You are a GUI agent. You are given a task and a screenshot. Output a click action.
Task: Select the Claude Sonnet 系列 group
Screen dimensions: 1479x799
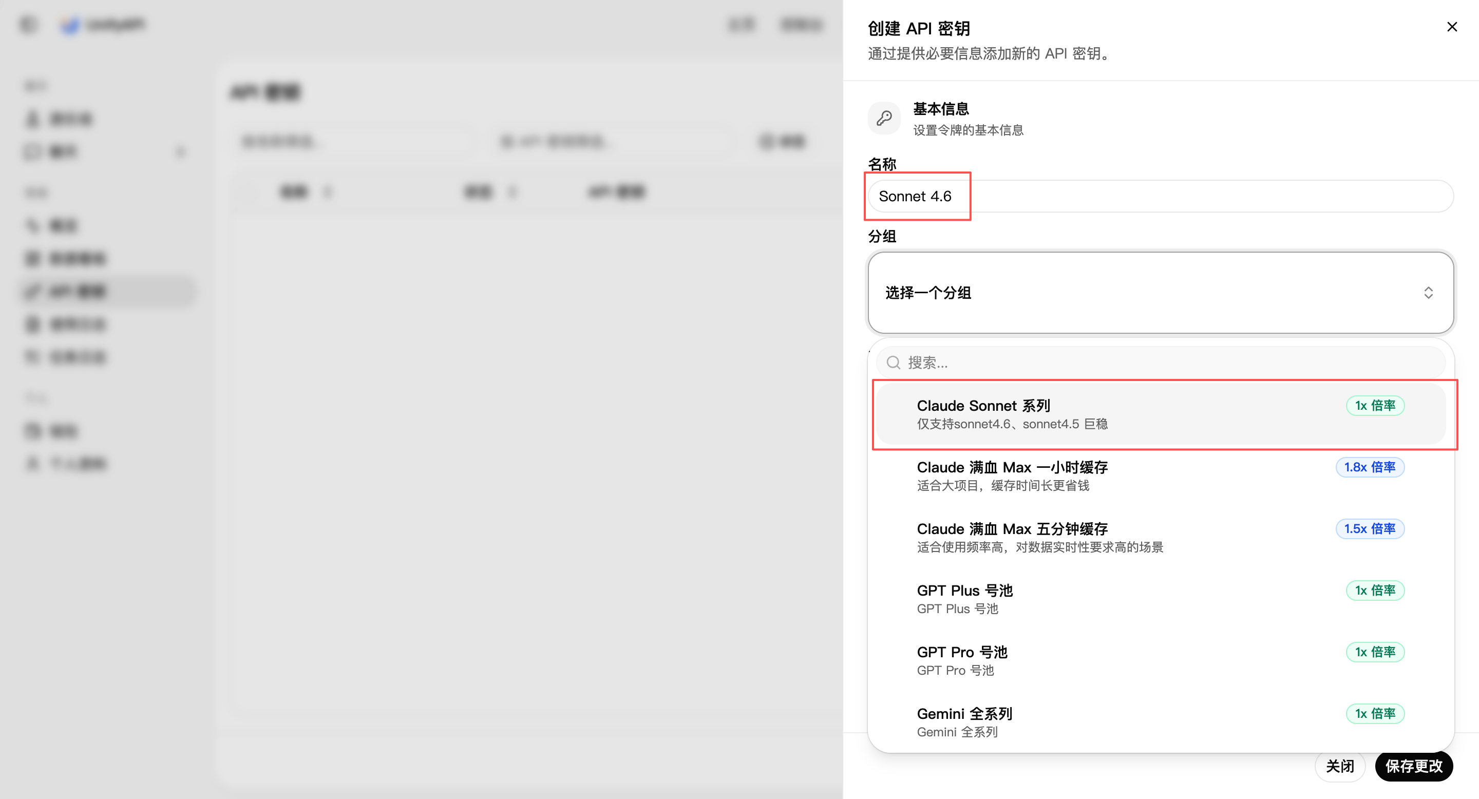1161,414
